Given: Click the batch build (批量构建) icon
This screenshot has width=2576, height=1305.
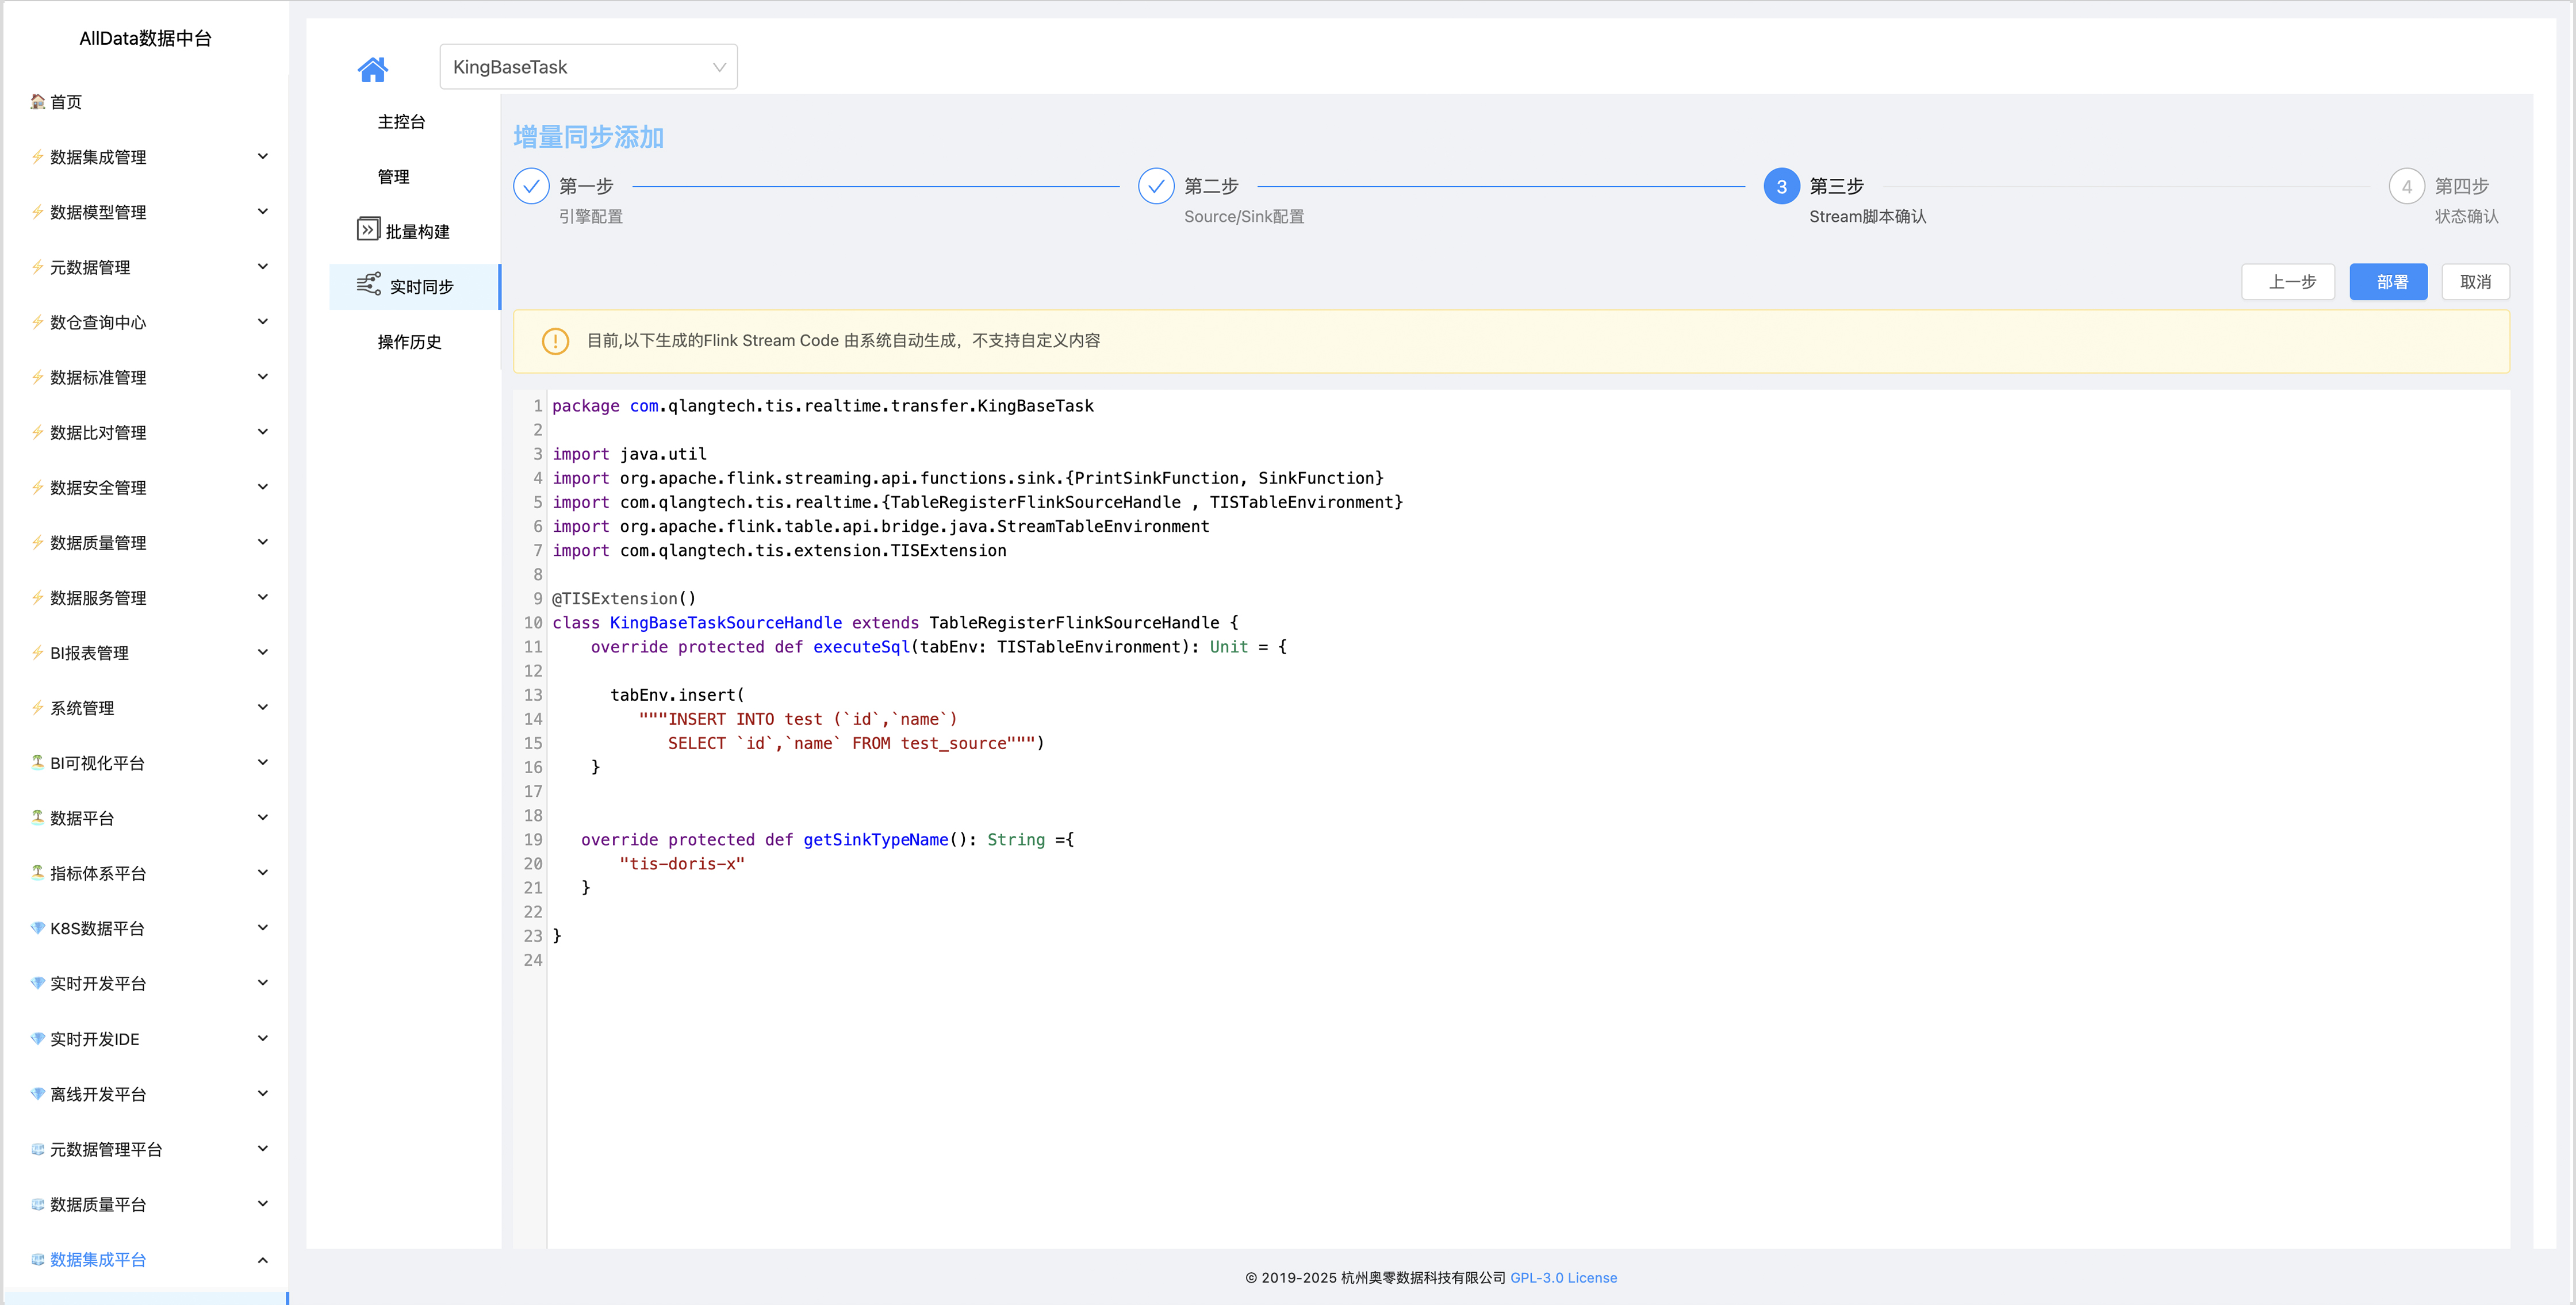Looking at the screenshot, I should click(x=368, y=230).
